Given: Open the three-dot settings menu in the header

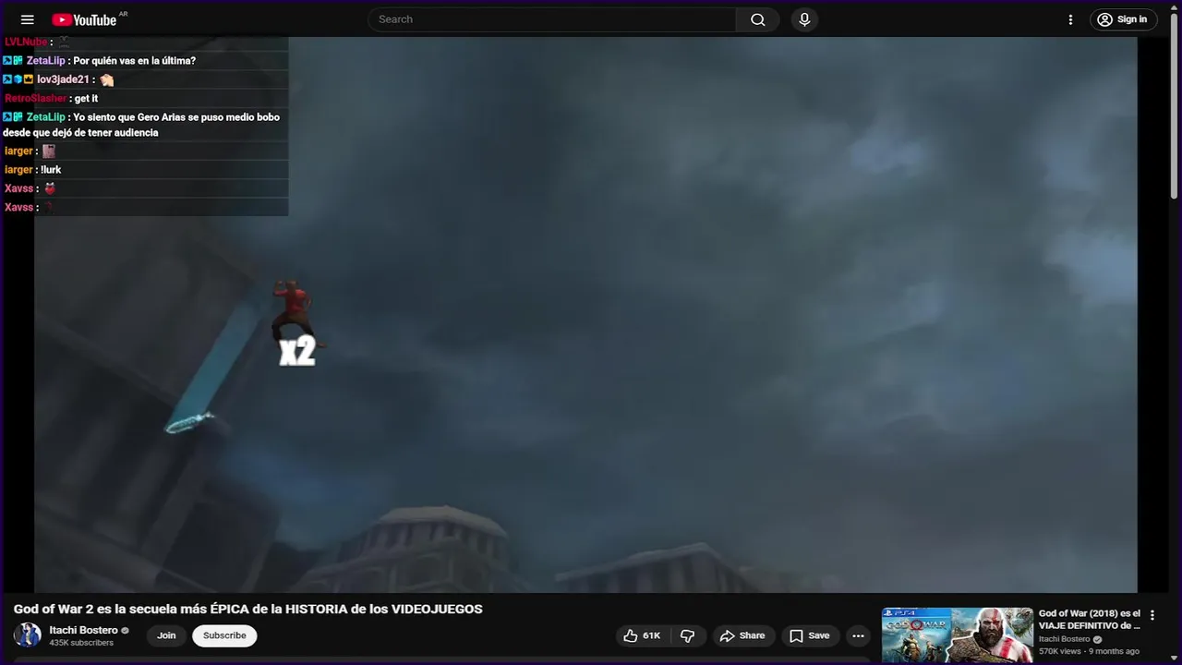Looking at the screenshot, I should pyautogui.click(x=1070, y=19).
